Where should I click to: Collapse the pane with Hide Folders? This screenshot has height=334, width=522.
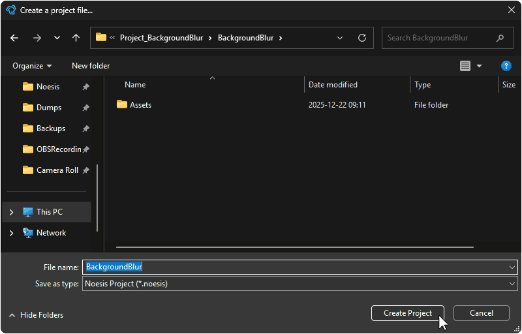36,315
